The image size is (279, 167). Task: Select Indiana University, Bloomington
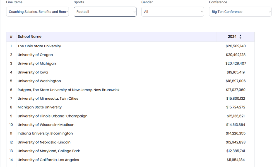tap(45, 133)
